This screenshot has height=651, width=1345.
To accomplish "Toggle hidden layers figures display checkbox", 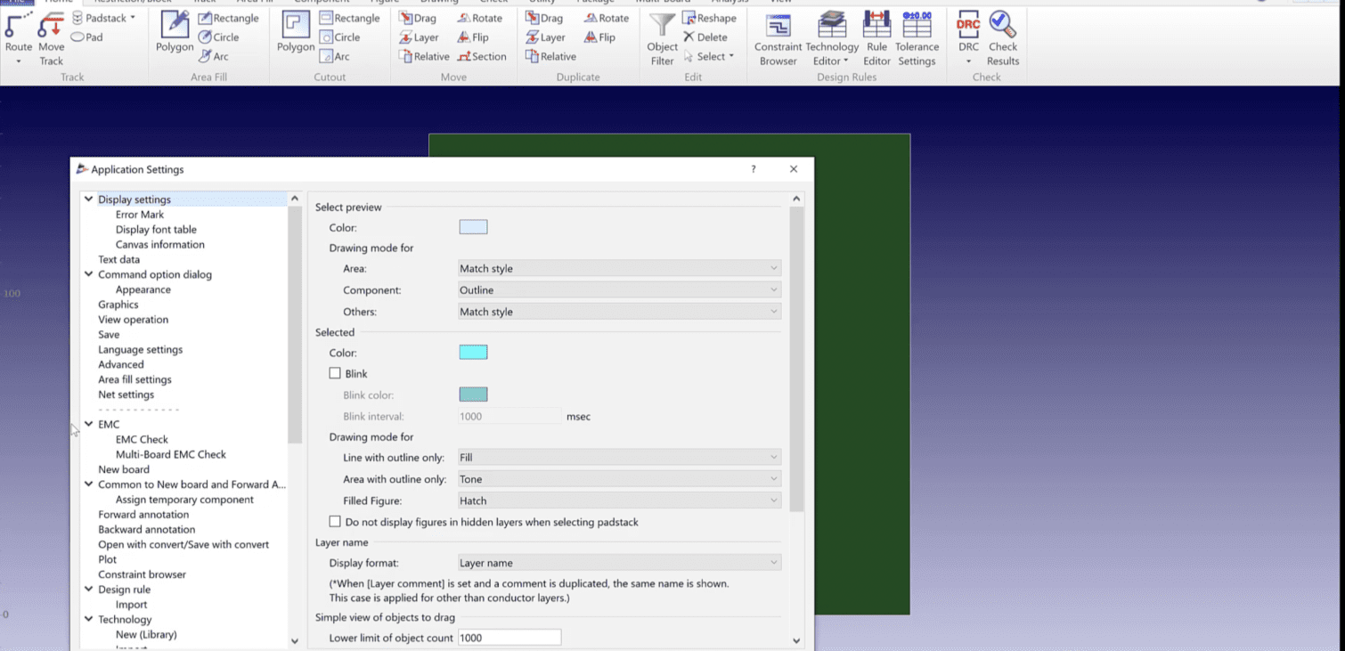I will pyautogui.click(x=336, y=522).
